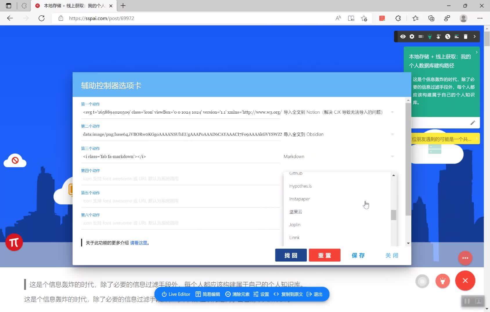Image resolution: width=490 pixels, height=312 pixels.
Task: Click the red highlighter floating button
Action: (443, 281)
